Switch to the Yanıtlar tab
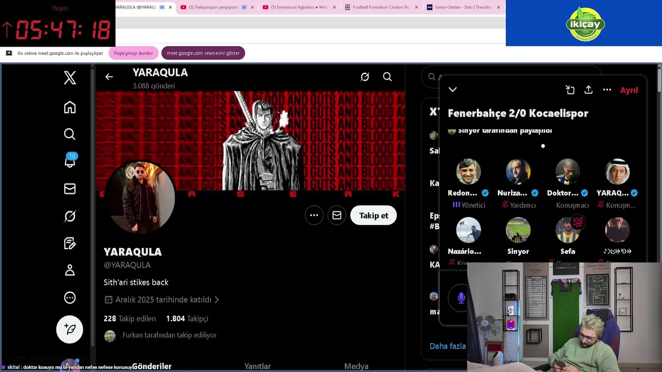 click(x=258, y=366)
